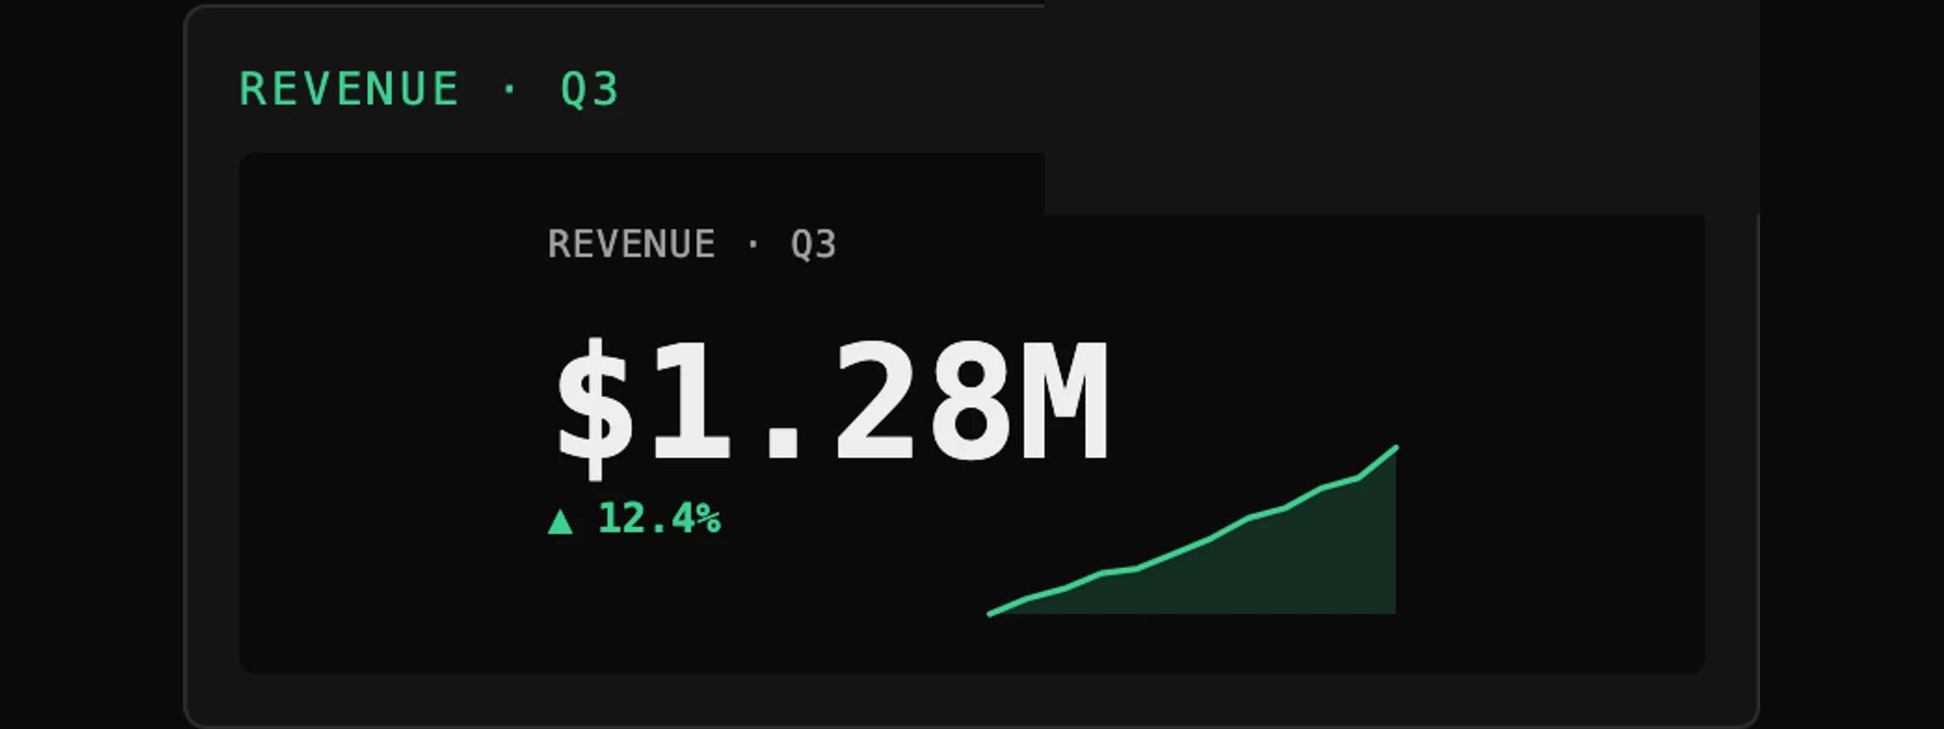Click the green REVENUE · Q3 panel title

point(429,89)
